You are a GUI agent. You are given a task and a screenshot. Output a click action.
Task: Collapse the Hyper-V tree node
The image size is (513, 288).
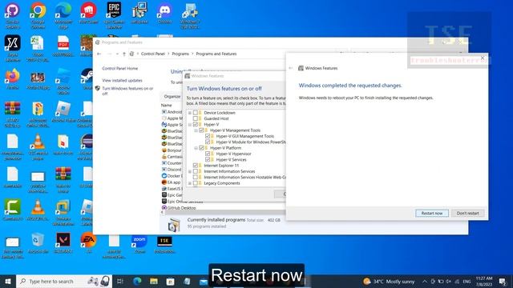190,125
